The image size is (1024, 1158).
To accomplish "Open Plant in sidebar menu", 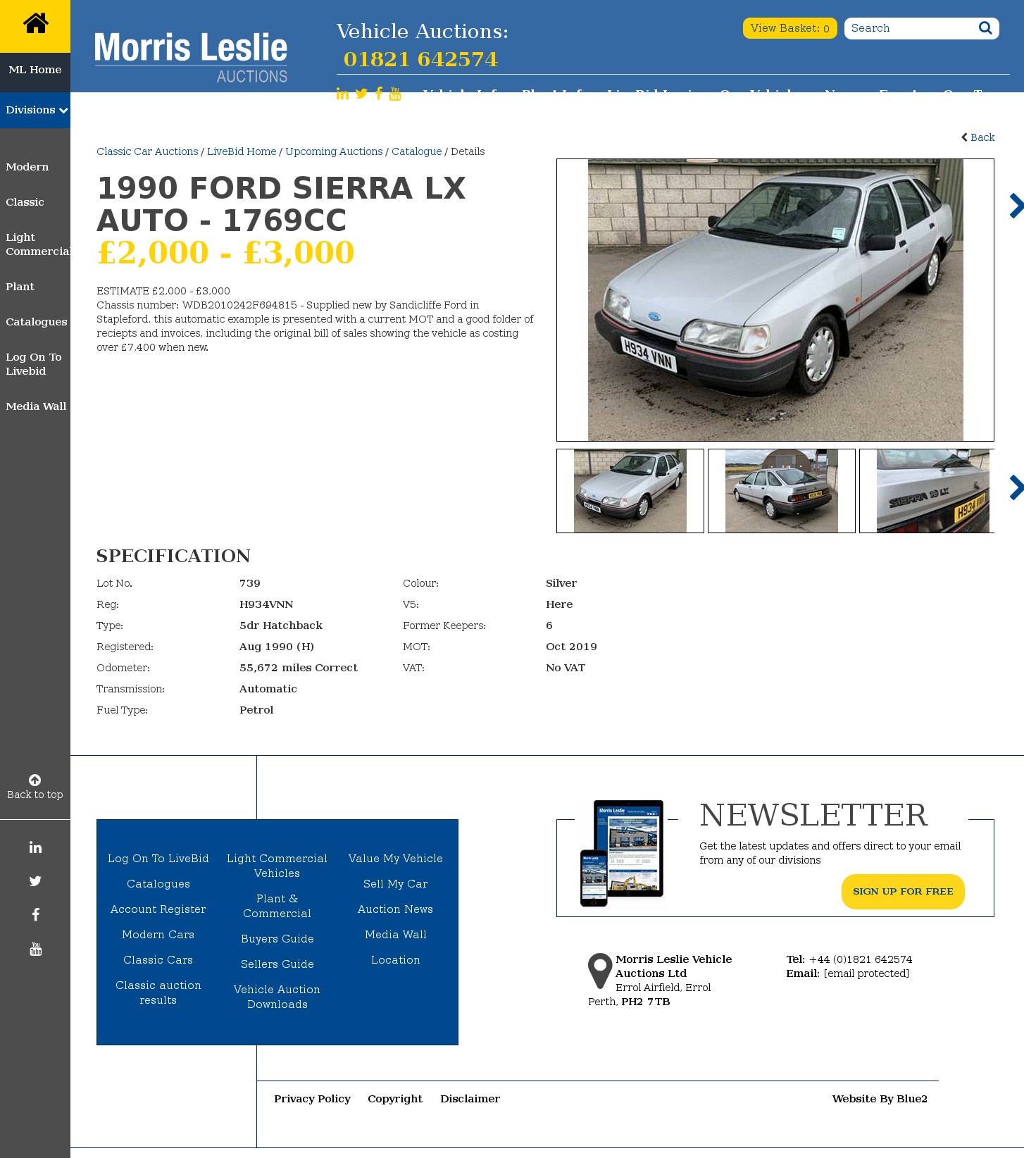I will click(x=20, y=287).
